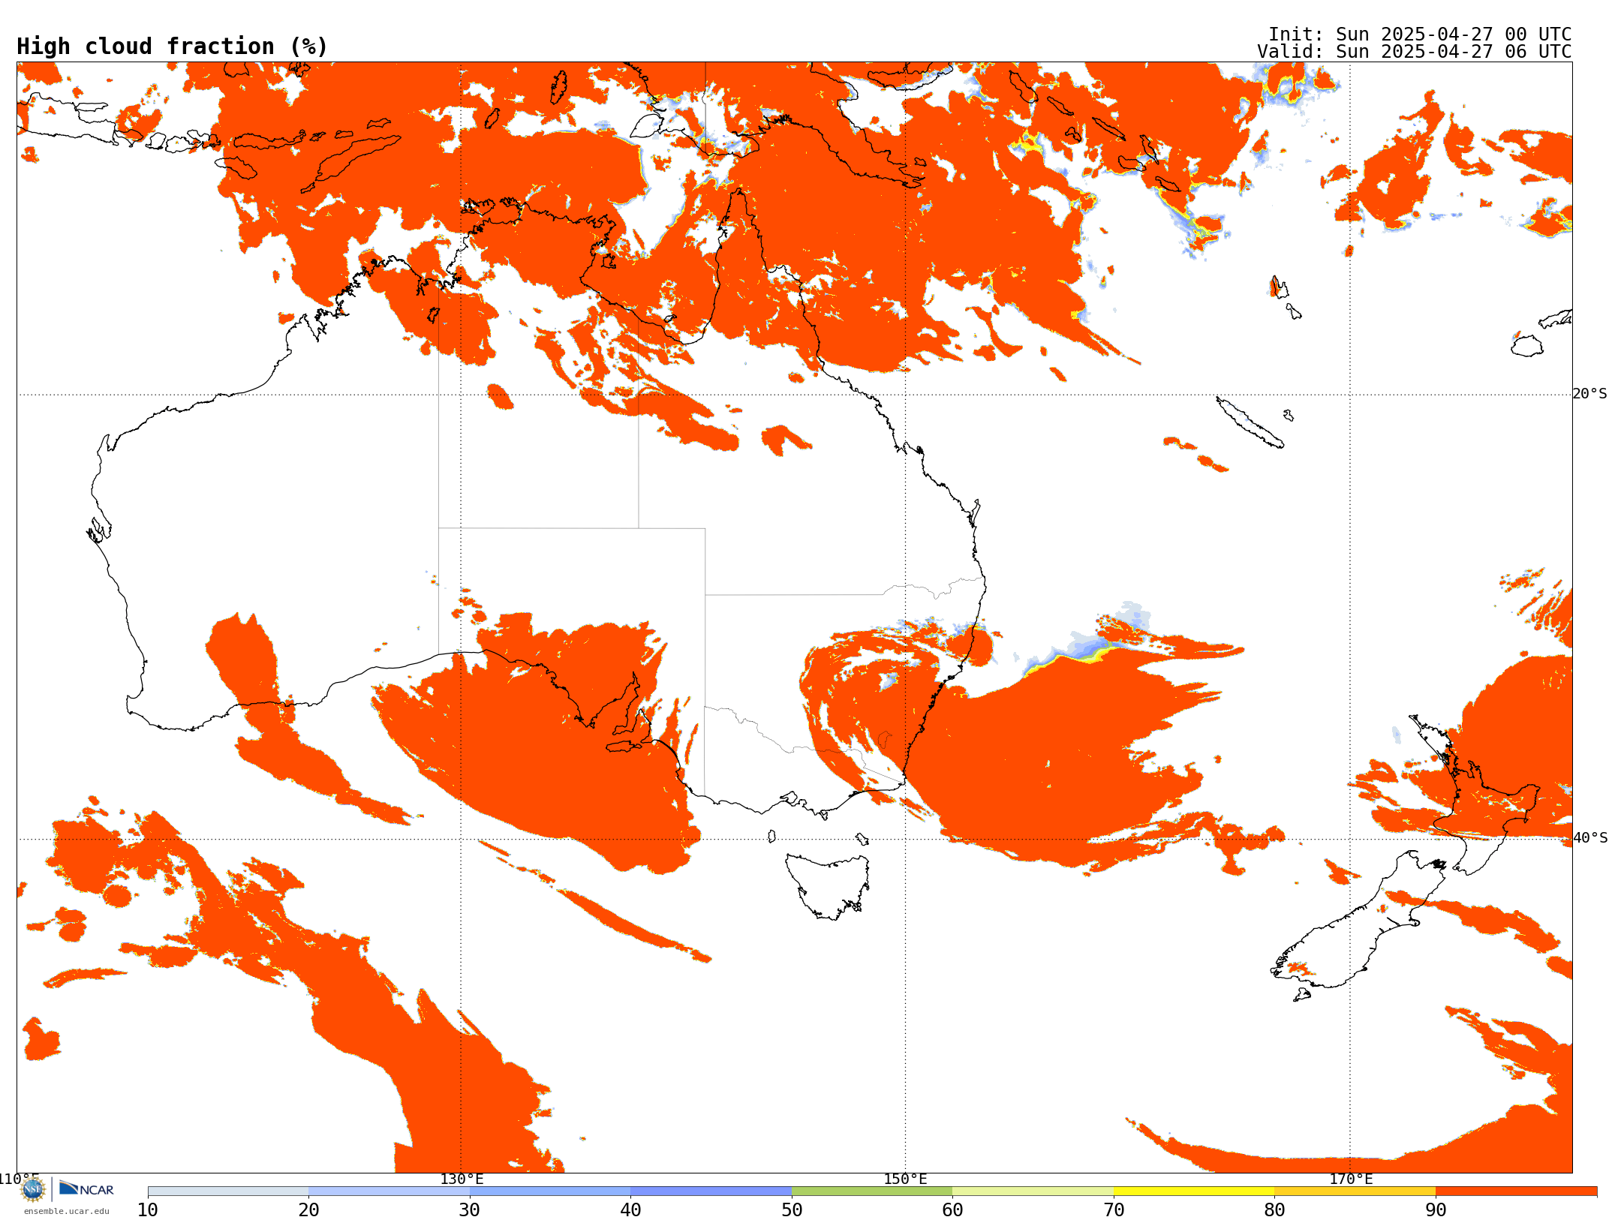Image resolution: width=1621 pixels, height=1220 pixels.
Task: Click the colorbar tick label 90
Action: [x=1436, y=1210]
